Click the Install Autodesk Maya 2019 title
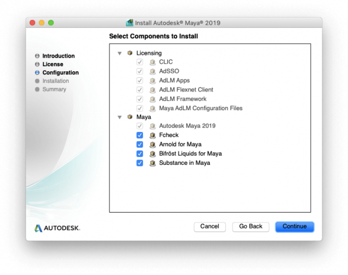The width and height of the screenshot is (348, 275). pyautogui.click(x=177, y=23)
